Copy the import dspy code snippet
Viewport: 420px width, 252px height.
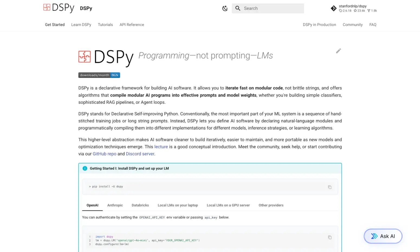330,237
